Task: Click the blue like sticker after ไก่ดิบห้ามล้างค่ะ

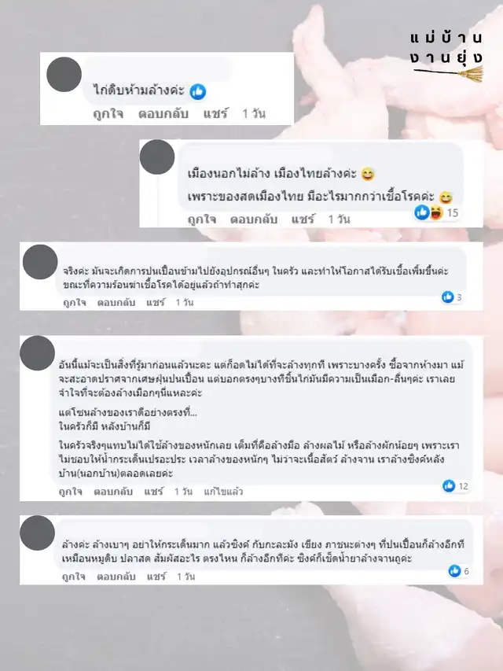Action: 197,91
